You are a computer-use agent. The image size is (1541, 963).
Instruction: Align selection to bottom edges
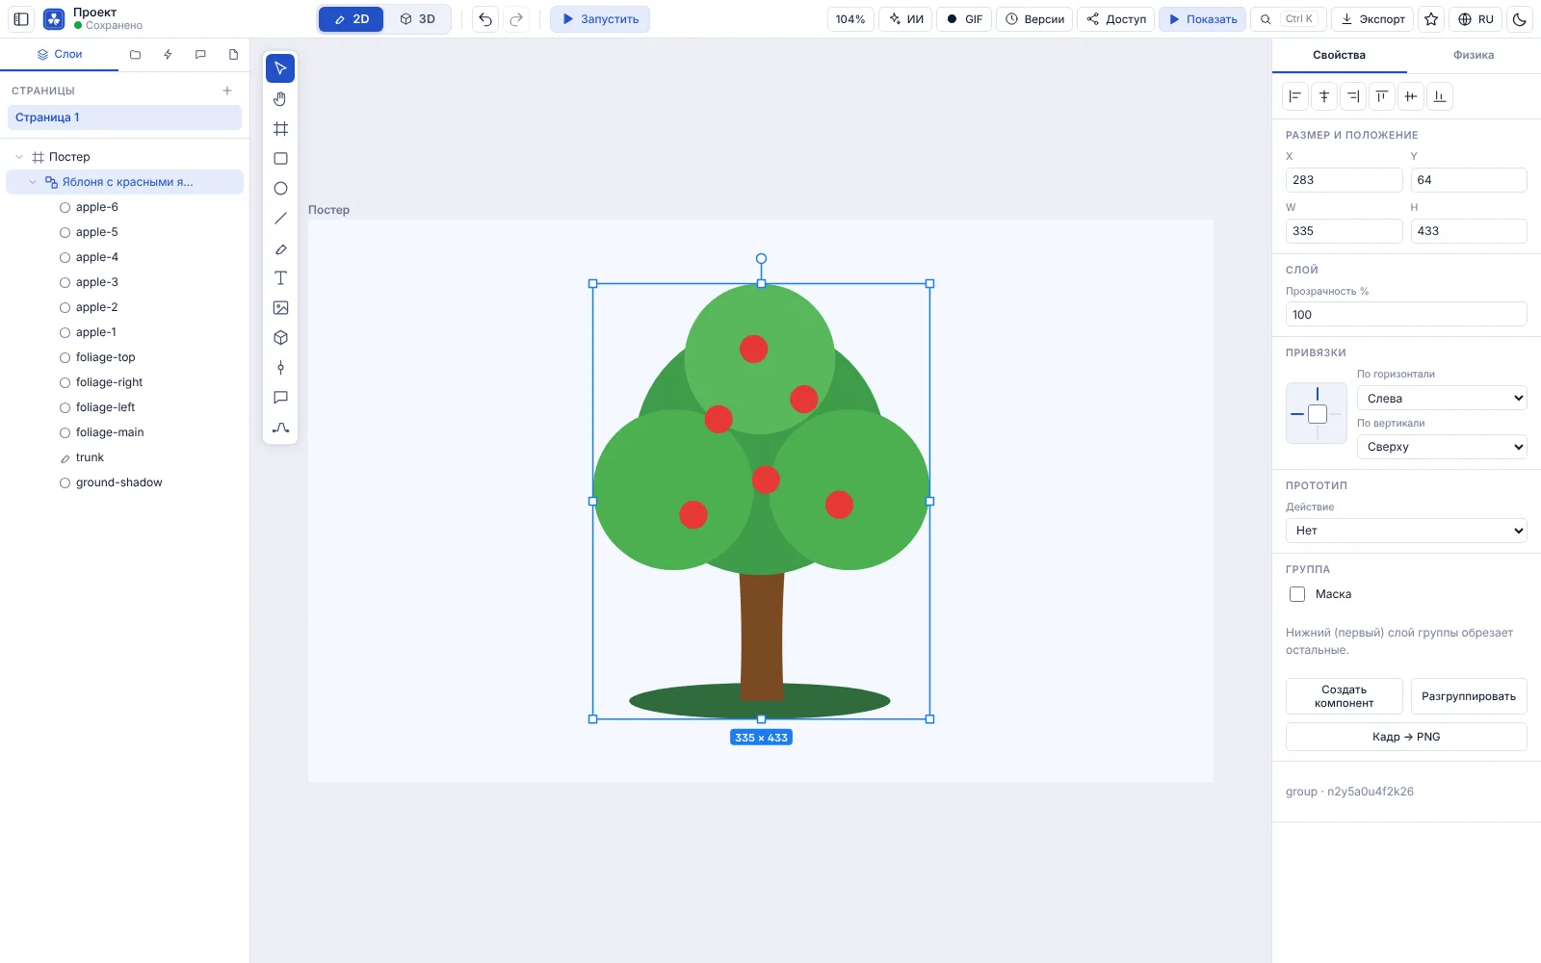1439,96
